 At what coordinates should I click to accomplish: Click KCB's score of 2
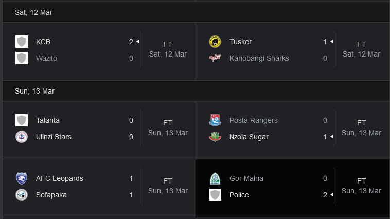point(131,42)
